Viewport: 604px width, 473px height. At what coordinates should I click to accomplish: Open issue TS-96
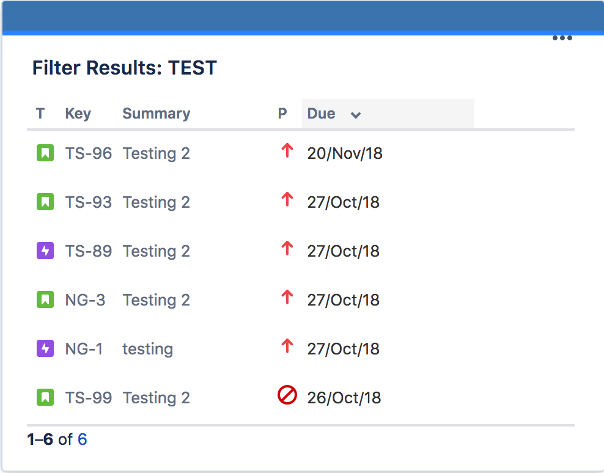pos(89,153)
